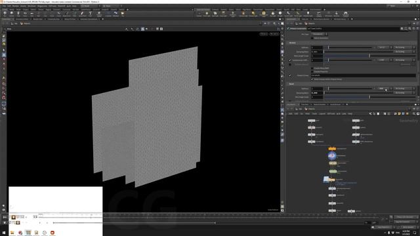Viewport: 420px width, 236px height.
Task: Toggle the disabled Plasticity row checkbox
Action: (x=290, y=64)
